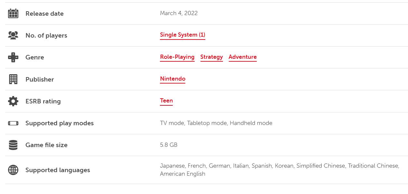Screen dimensions: 408x194
Task: Click the Switch console play modes icon
Action: [13, 123]
